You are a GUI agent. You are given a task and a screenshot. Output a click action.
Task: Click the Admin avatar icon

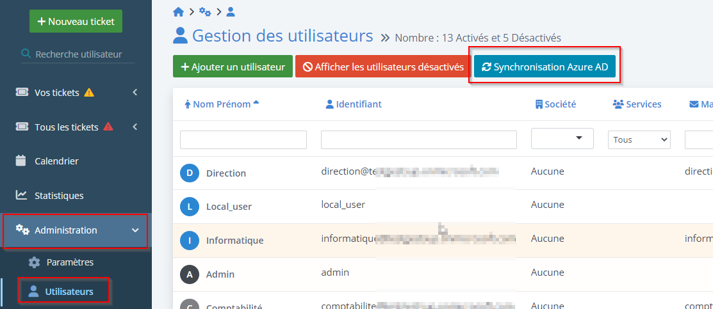(x=190, y=274)
